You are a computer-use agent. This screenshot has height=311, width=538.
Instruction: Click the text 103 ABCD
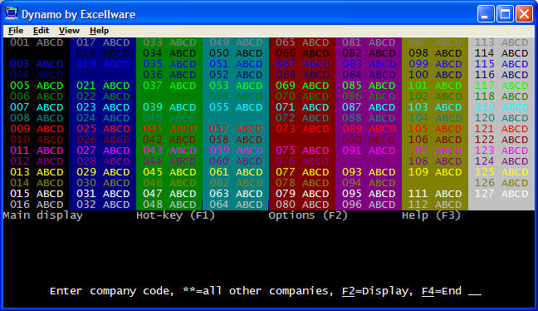tap(435, 107)
